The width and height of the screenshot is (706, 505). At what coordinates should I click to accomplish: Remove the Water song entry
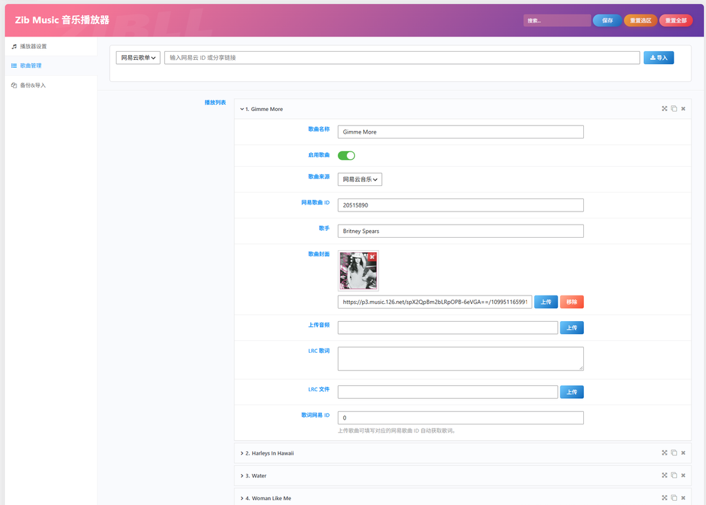pyautogui.click(x=683, y=475)
